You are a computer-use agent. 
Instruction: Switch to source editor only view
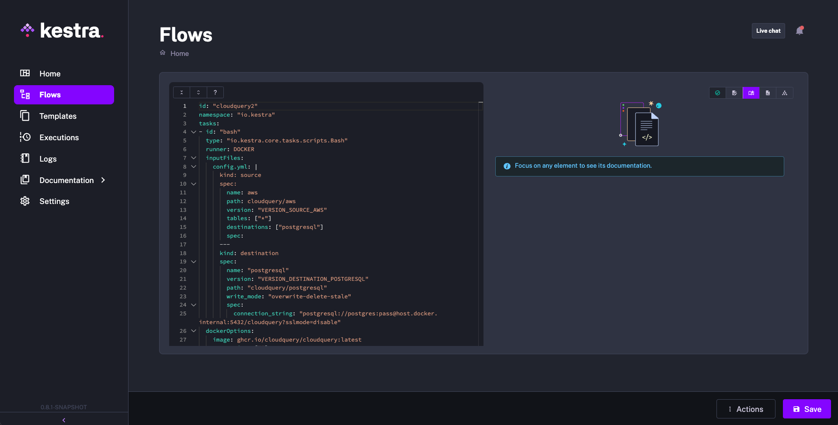[734, 93]
